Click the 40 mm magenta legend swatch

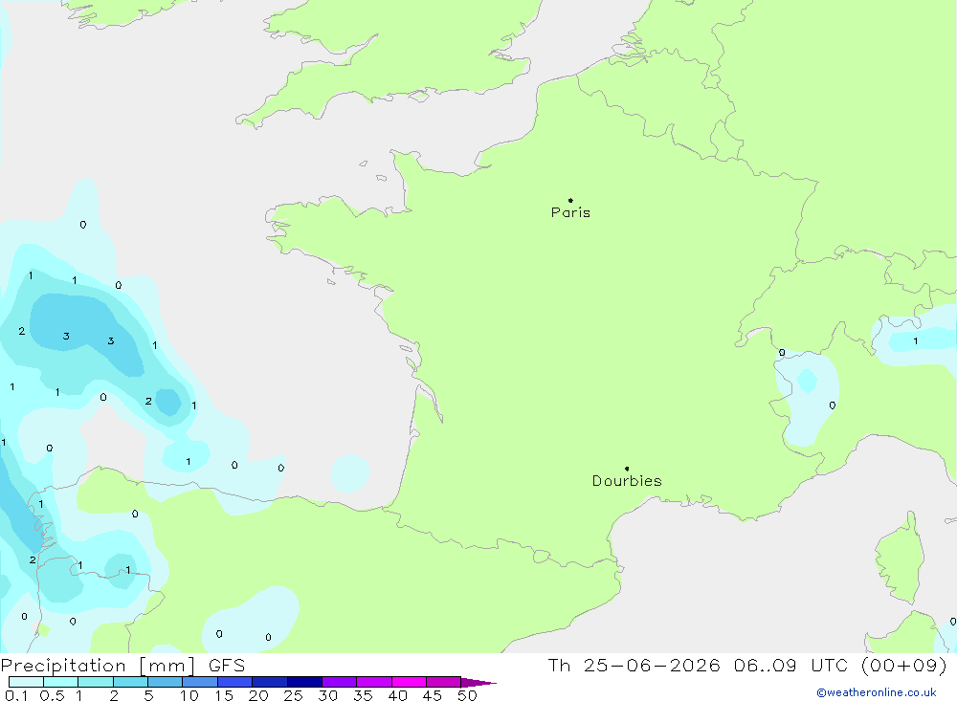tap(409, 682)
